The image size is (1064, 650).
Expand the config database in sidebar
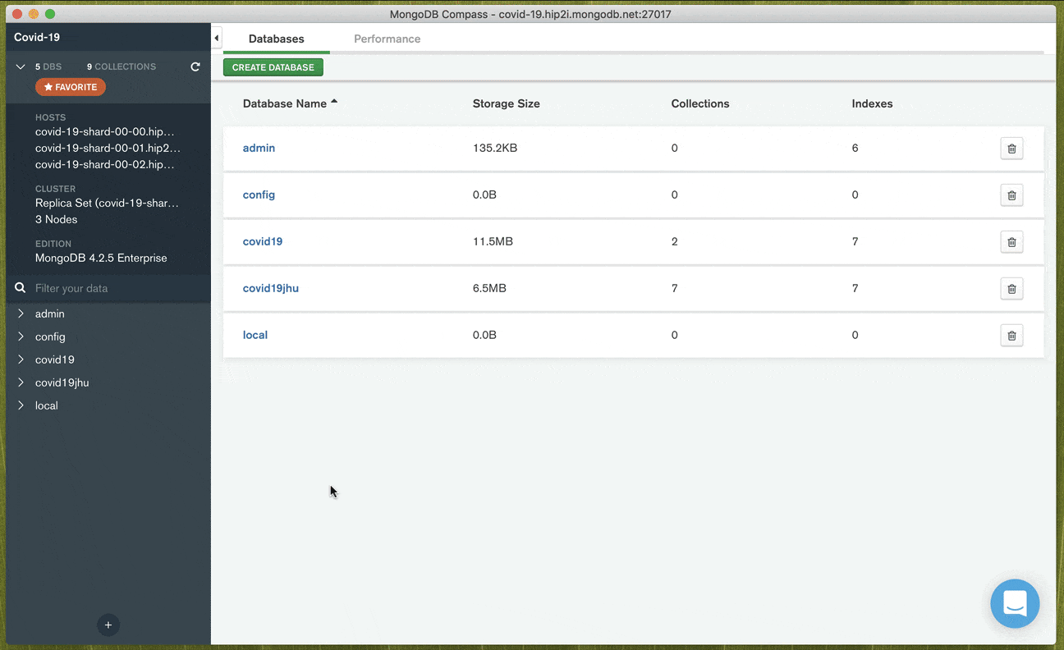(21, 336)
